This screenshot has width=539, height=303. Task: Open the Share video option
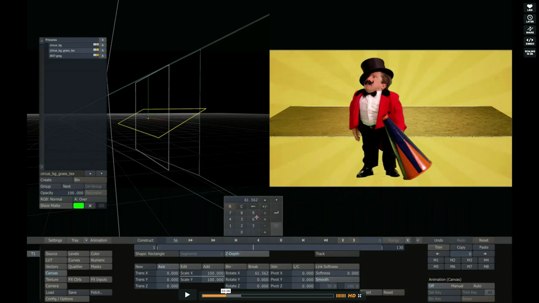pyautogui.click(x=530, y=30)
